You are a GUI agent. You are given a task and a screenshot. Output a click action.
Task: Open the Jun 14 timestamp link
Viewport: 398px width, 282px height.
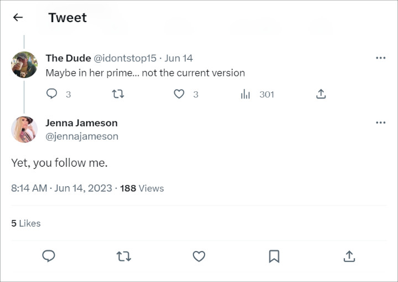click(x=179, y=58)
